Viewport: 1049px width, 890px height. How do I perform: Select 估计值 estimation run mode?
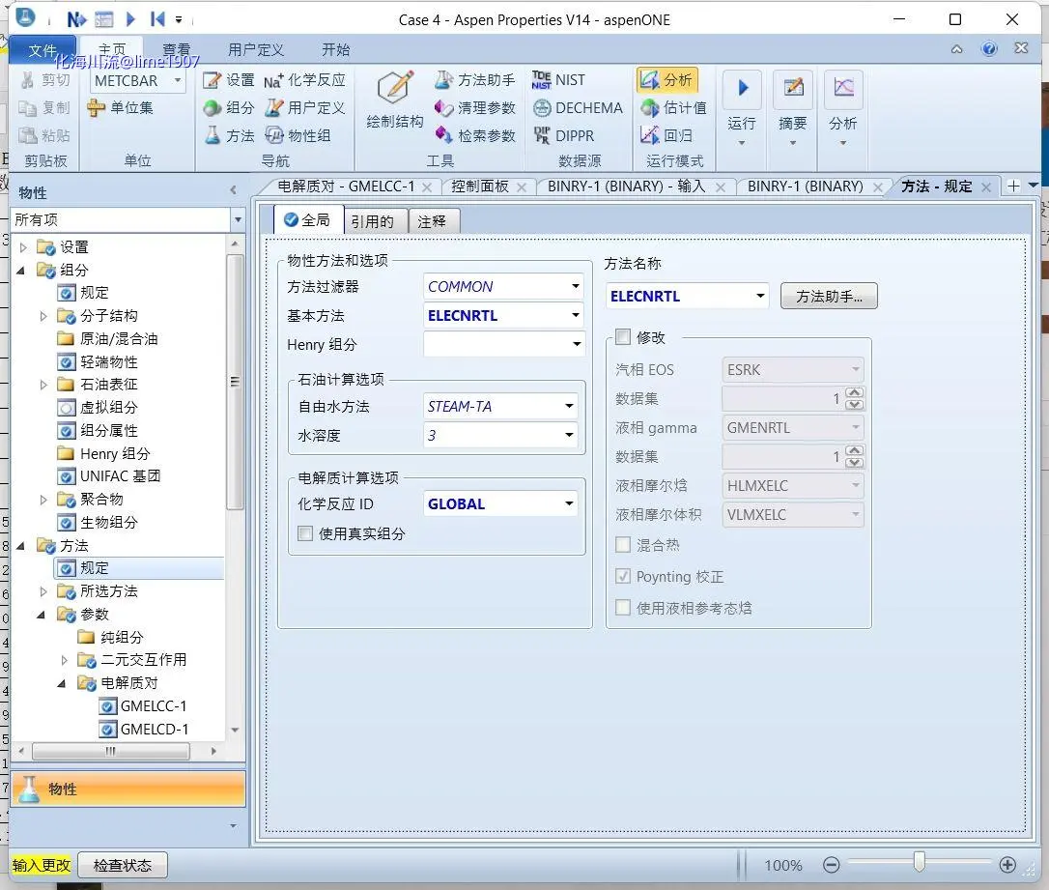[673, 107]
